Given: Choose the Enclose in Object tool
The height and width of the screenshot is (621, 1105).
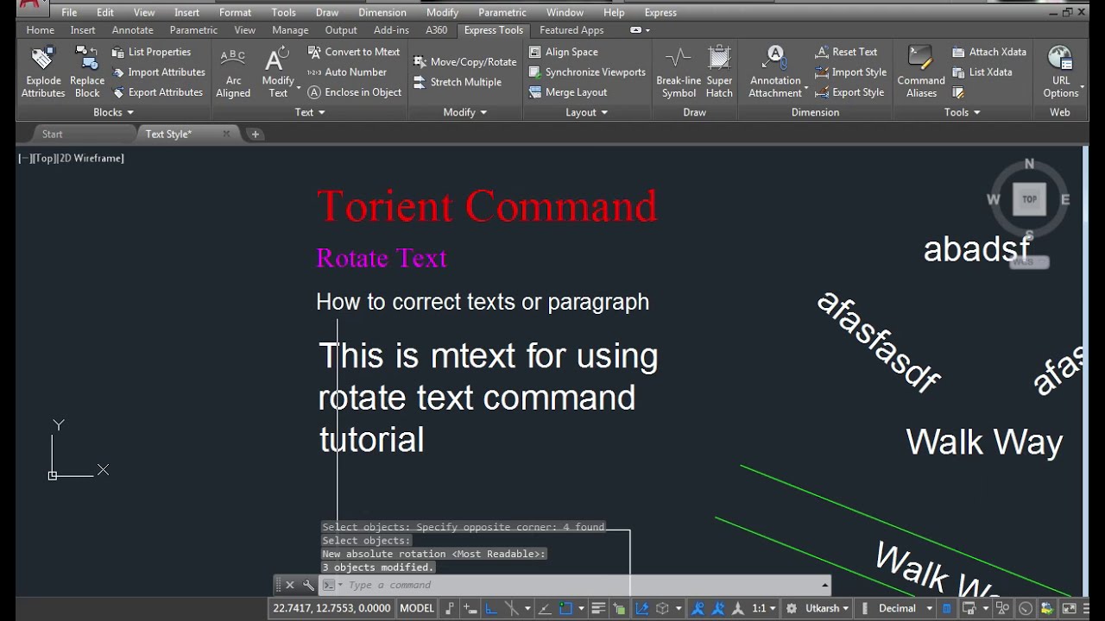Looking at the screenshot, I should [354, 92].
